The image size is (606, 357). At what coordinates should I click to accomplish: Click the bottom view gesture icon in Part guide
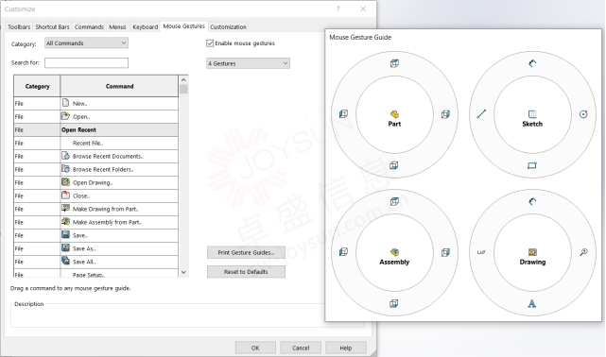[394, 165]
